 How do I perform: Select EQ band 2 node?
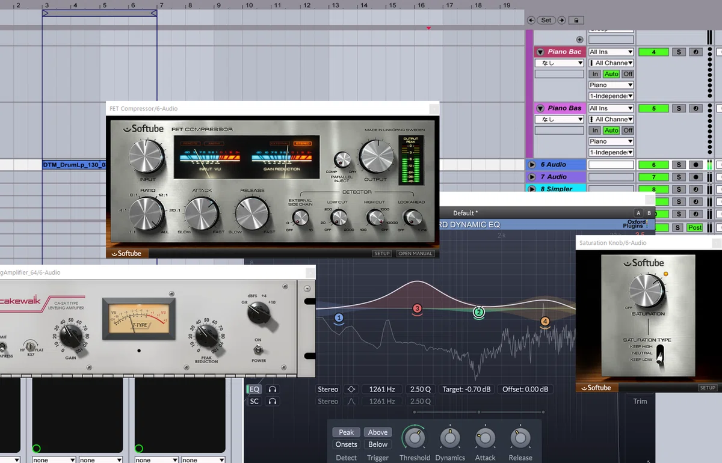pyautogui.click(x=479, y=312)
